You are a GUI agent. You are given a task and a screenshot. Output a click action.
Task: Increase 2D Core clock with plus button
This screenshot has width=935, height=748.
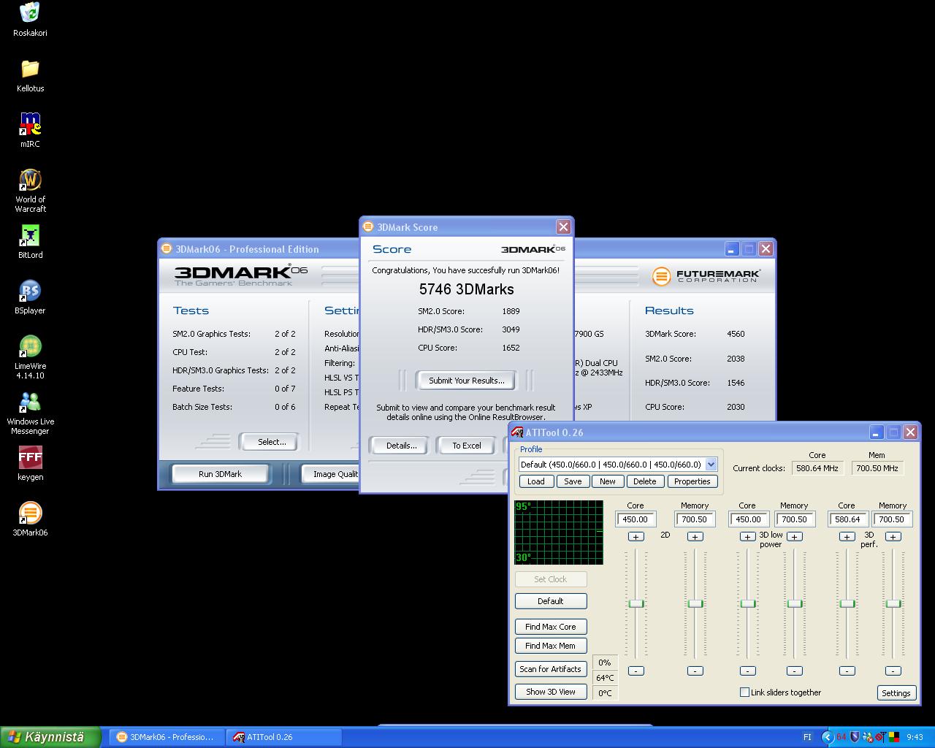(x=636, y=537)
